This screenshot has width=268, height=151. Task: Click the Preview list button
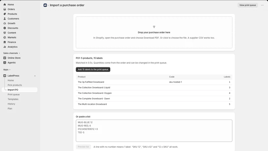pos(83,147)
